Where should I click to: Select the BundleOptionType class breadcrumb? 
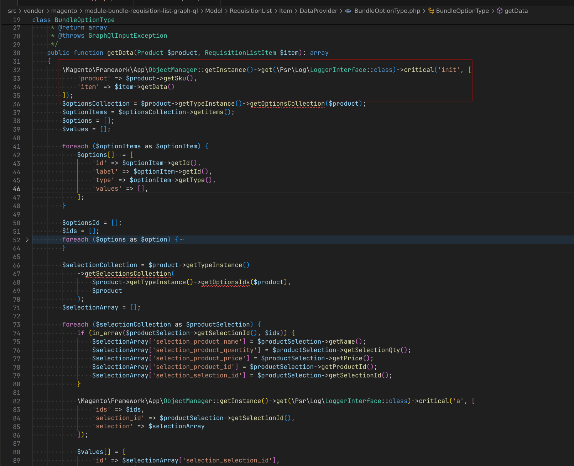click(462, 11)
